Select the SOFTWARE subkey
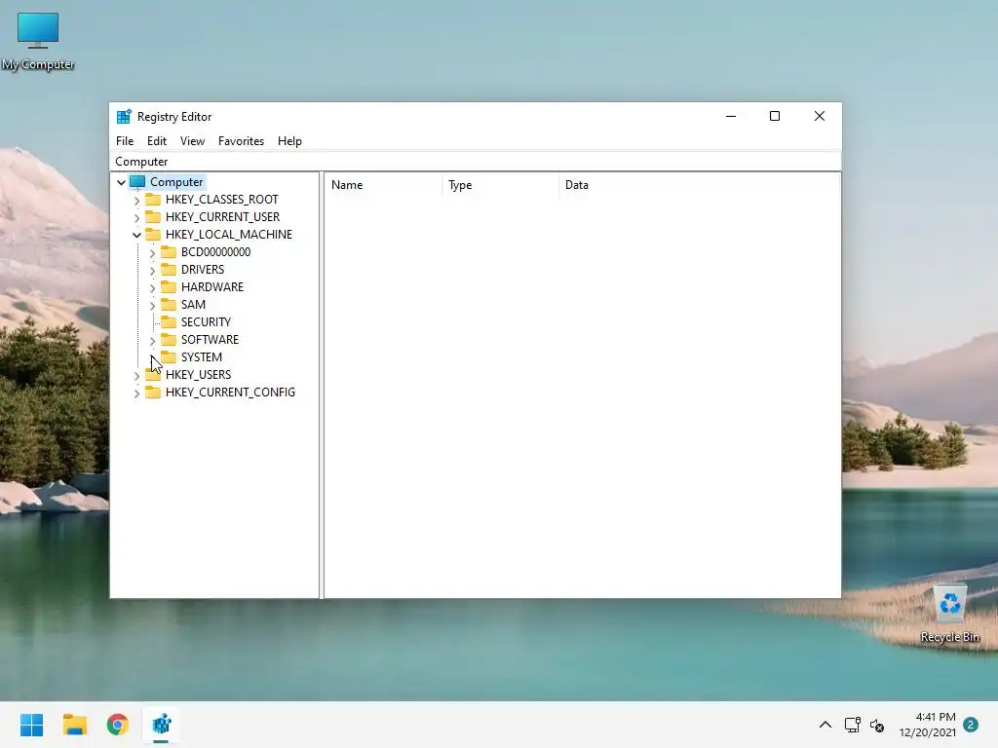Screen dimensions: 998x748 [210, 339]
